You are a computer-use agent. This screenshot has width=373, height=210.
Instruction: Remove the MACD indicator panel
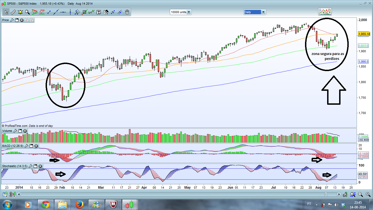(36, 146)
